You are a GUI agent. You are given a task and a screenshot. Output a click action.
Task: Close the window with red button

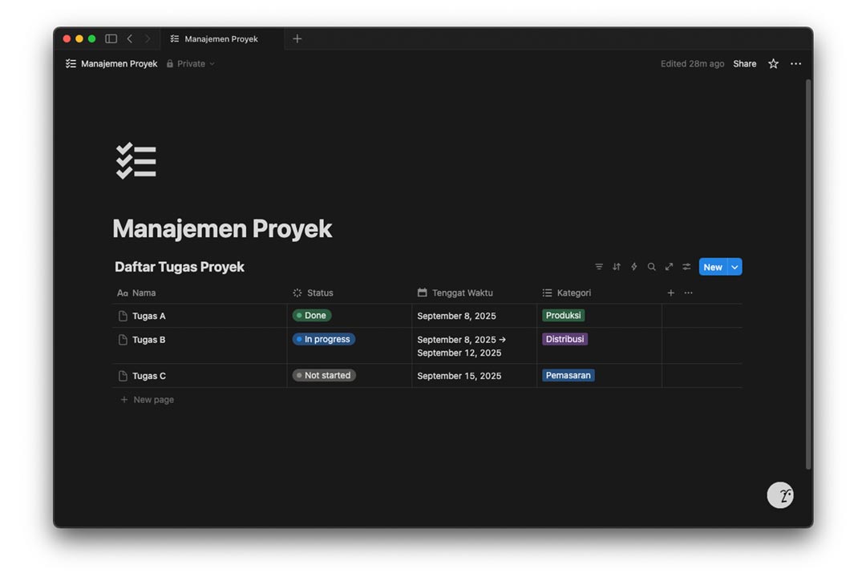67,38
